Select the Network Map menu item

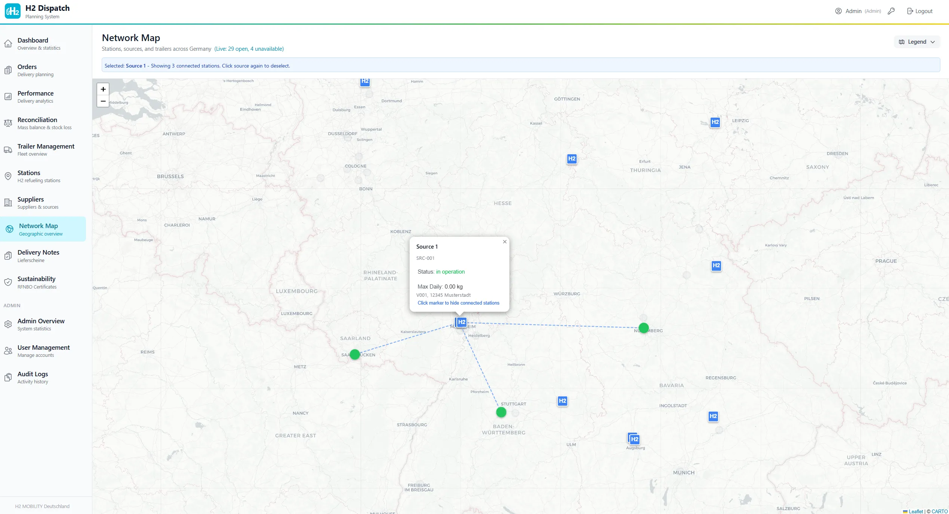pyautogui.click(x=43, y=229)
